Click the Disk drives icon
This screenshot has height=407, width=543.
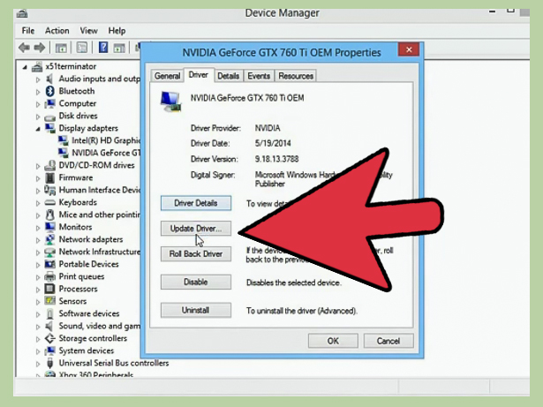[x=49, y=117]
